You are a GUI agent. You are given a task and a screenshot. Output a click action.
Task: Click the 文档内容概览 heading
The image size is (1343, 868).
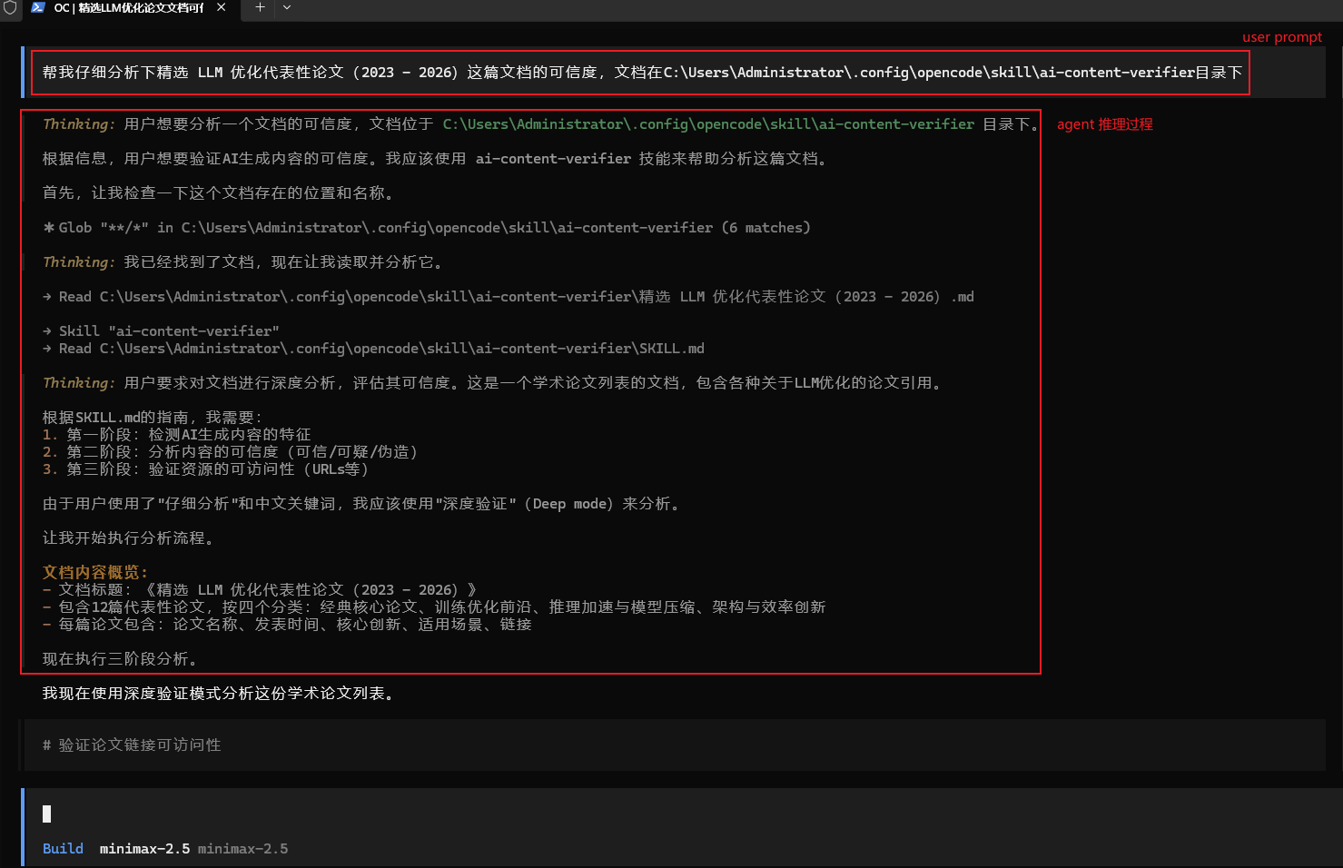coord(95,573)
